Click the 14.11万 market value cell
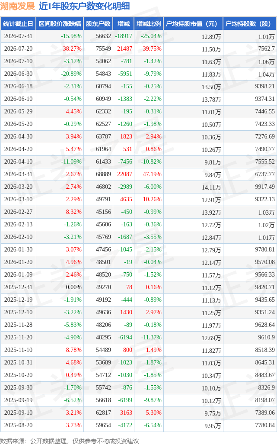 pos(211,187)
